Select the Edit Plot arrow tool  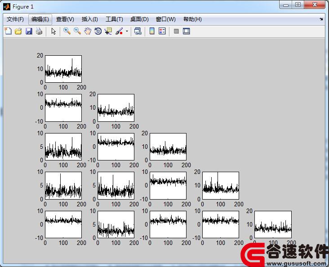(x=53, y=31)
